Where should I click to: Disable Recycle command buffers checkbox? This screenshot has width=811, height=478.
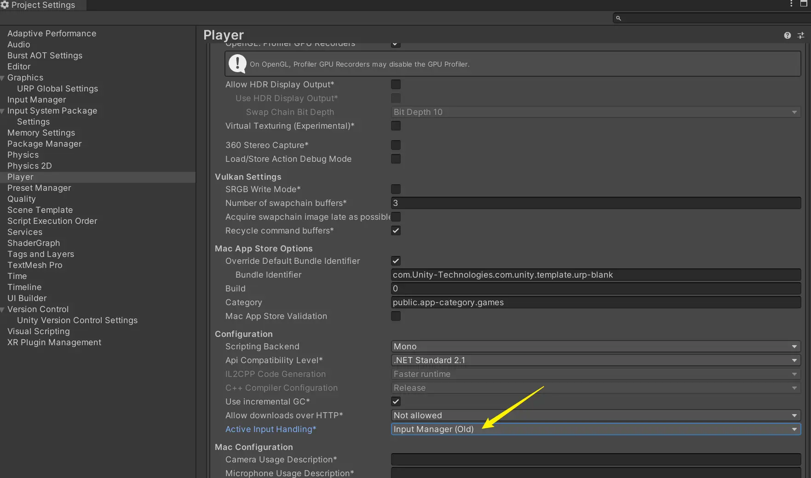point(396,231)
